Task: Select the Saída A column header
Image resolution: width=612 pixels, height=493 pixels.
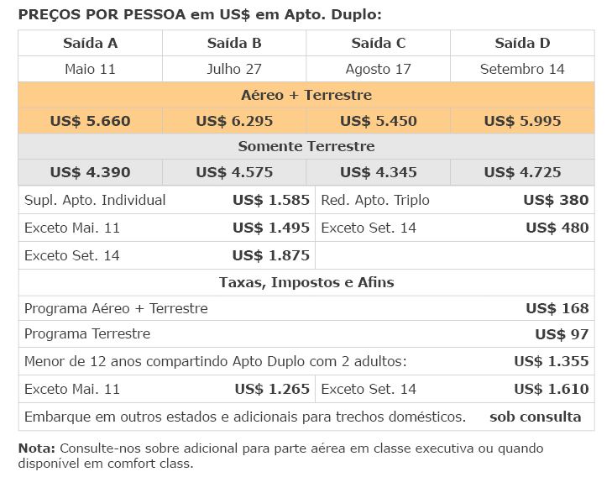Action: pos(90,43)
